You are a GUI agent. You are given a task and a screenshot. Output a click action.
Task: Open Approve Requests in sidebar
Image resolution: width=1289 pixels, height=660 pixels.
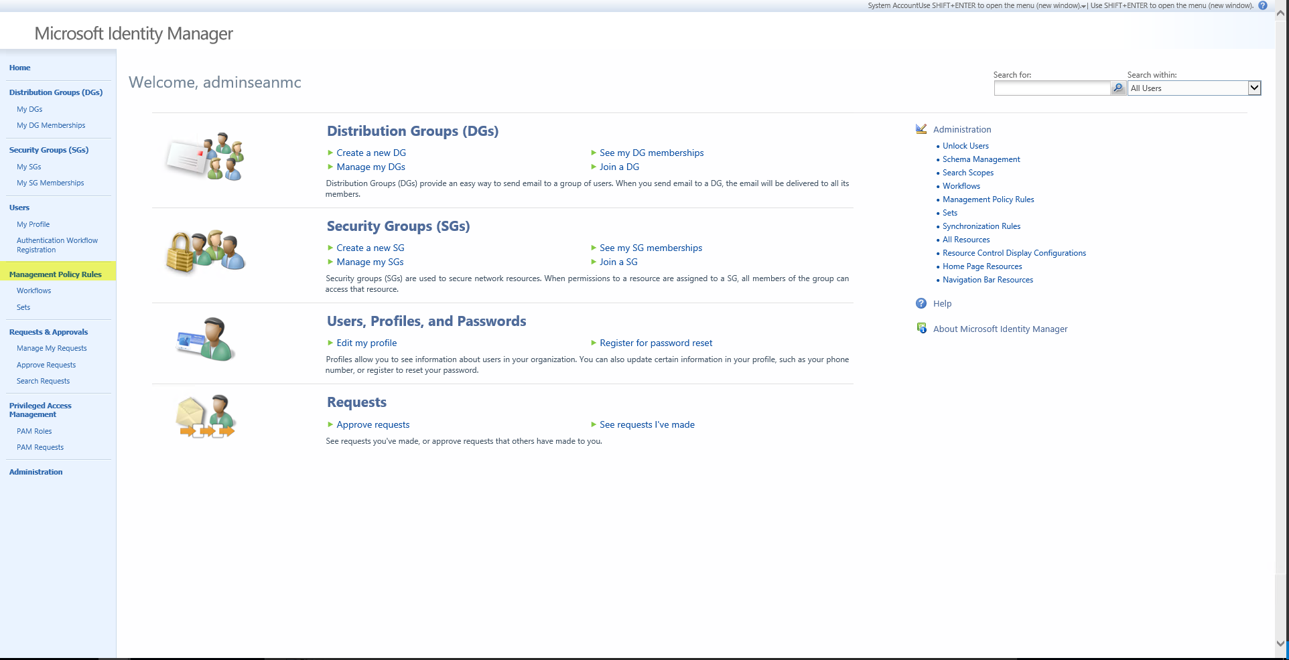tap(46, 365)
